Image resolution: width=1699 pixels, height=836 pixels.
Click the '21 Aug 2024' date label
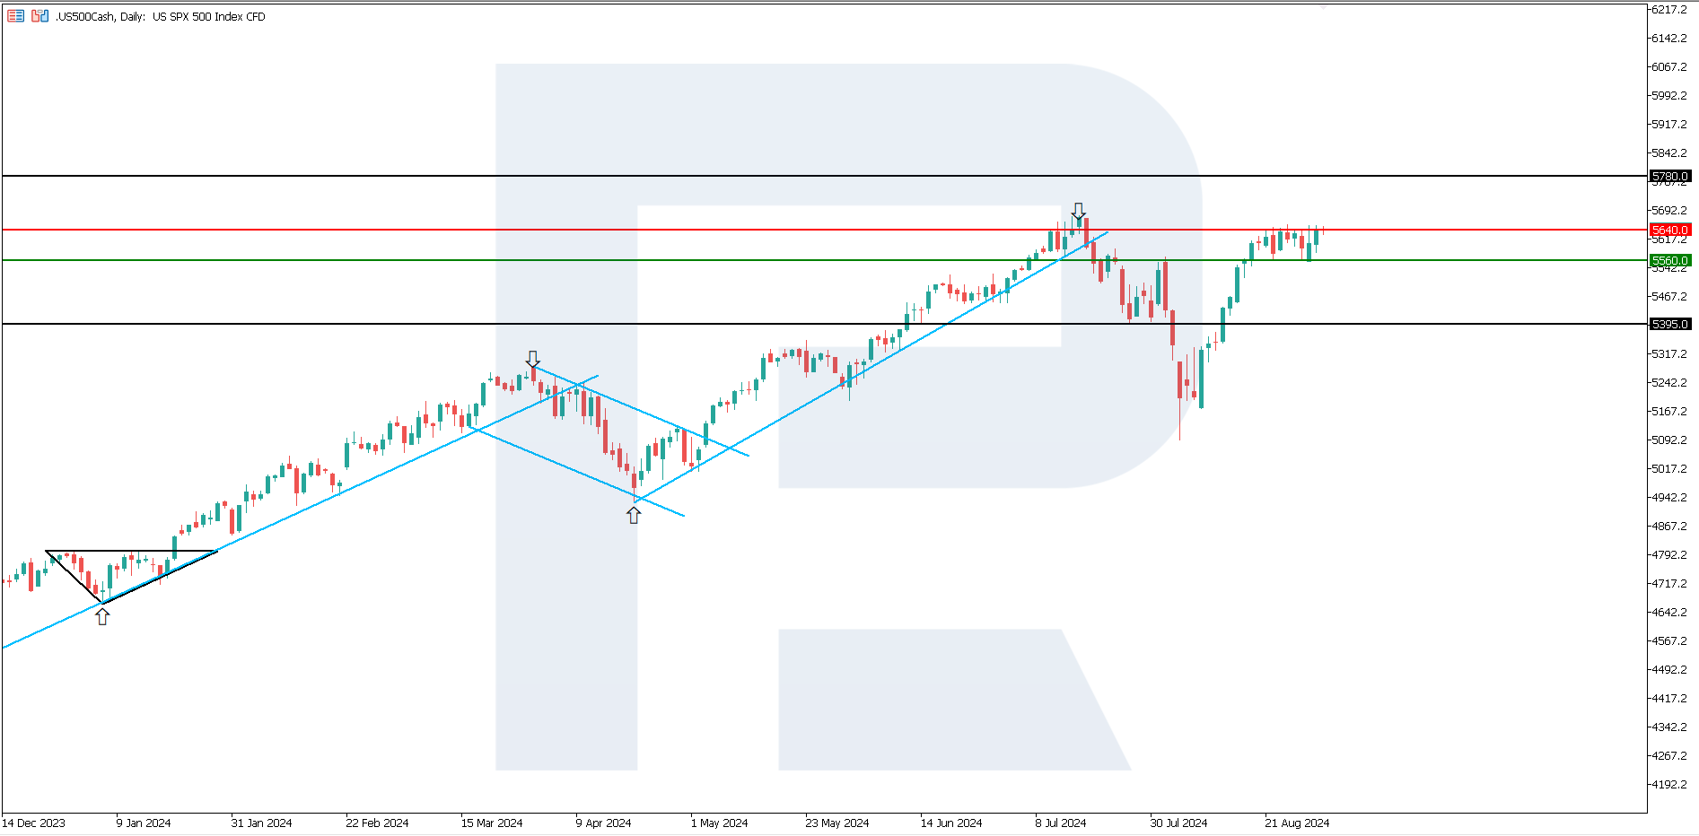1297,823
